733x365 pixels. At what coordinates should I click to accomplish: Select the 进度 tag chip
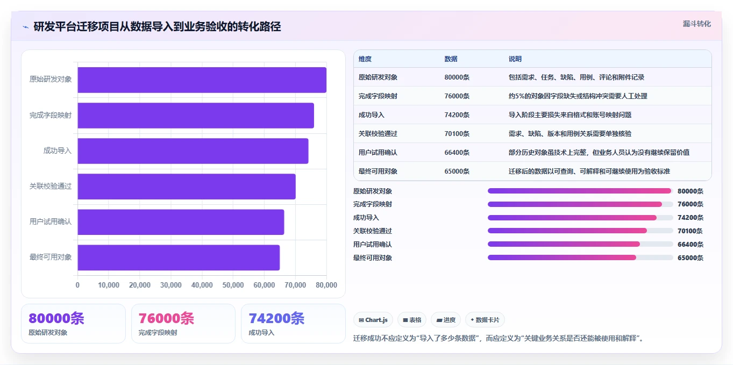pos(446,320)
